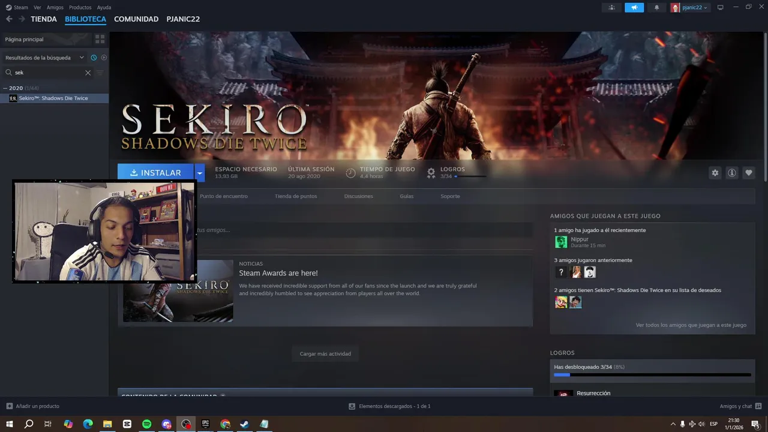Open the Amigos y chat icon
The image size is (768, 432).
coord(758,406)
